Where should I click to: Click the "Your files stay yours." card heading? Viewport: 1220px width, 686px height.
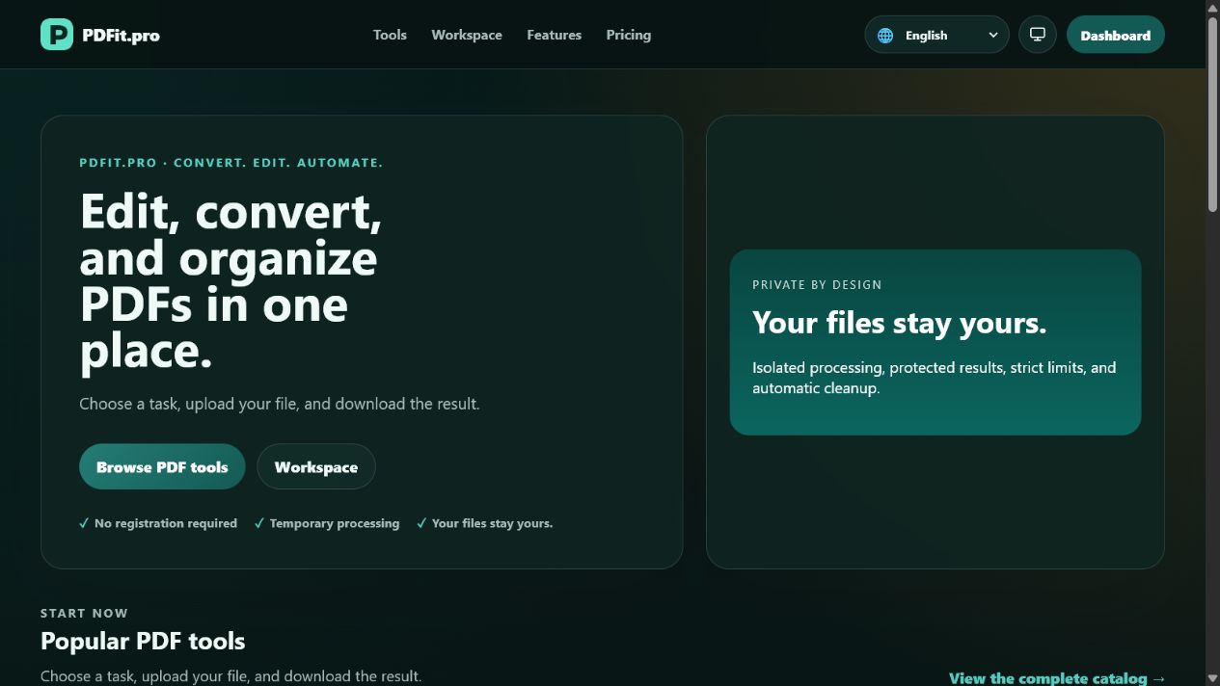(x=899, y=323)
